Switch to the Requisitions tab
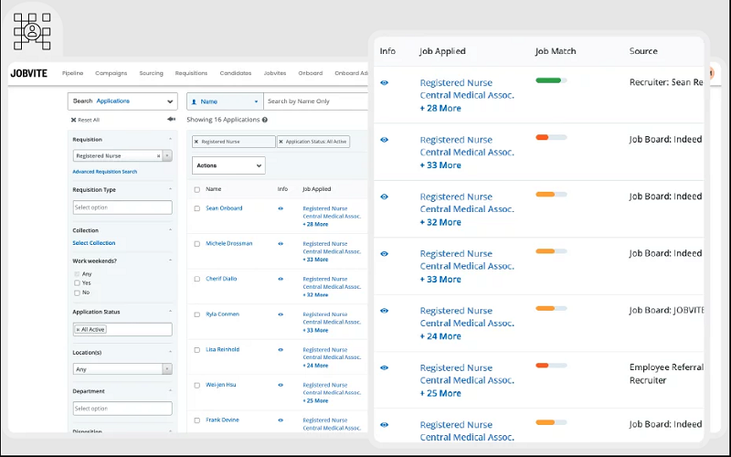Screen dimensions: 731x457 point(191,73)
